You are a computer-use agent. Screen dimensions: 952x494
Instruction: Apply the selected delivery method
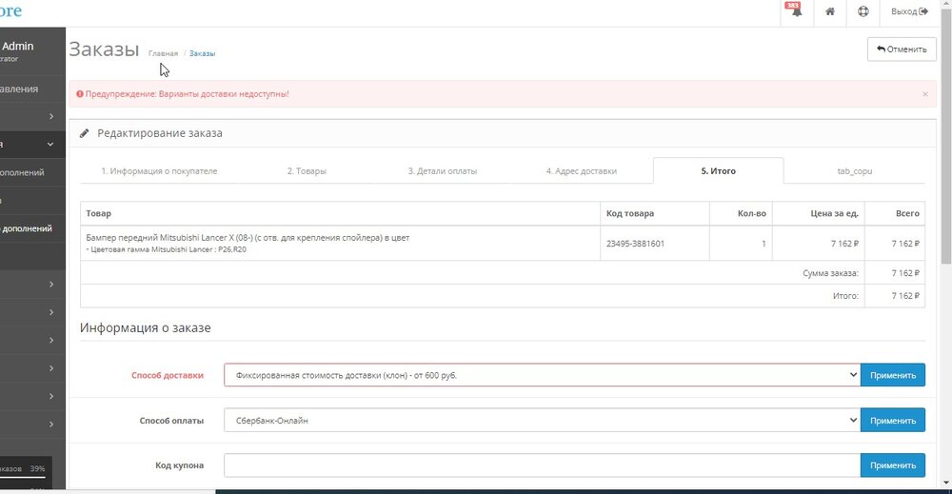click(x=892, y=375)
